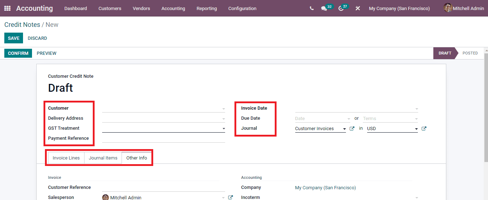Click the POSTED status stage
This screenshot has width=488, height=200.
[470, 53]
